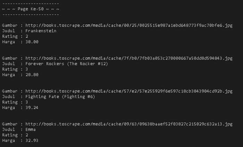Click Frankenstein's Rating value 2
The height and width of the screenshot is (147, 243).
pyautogui.click(x=27, y=36)
